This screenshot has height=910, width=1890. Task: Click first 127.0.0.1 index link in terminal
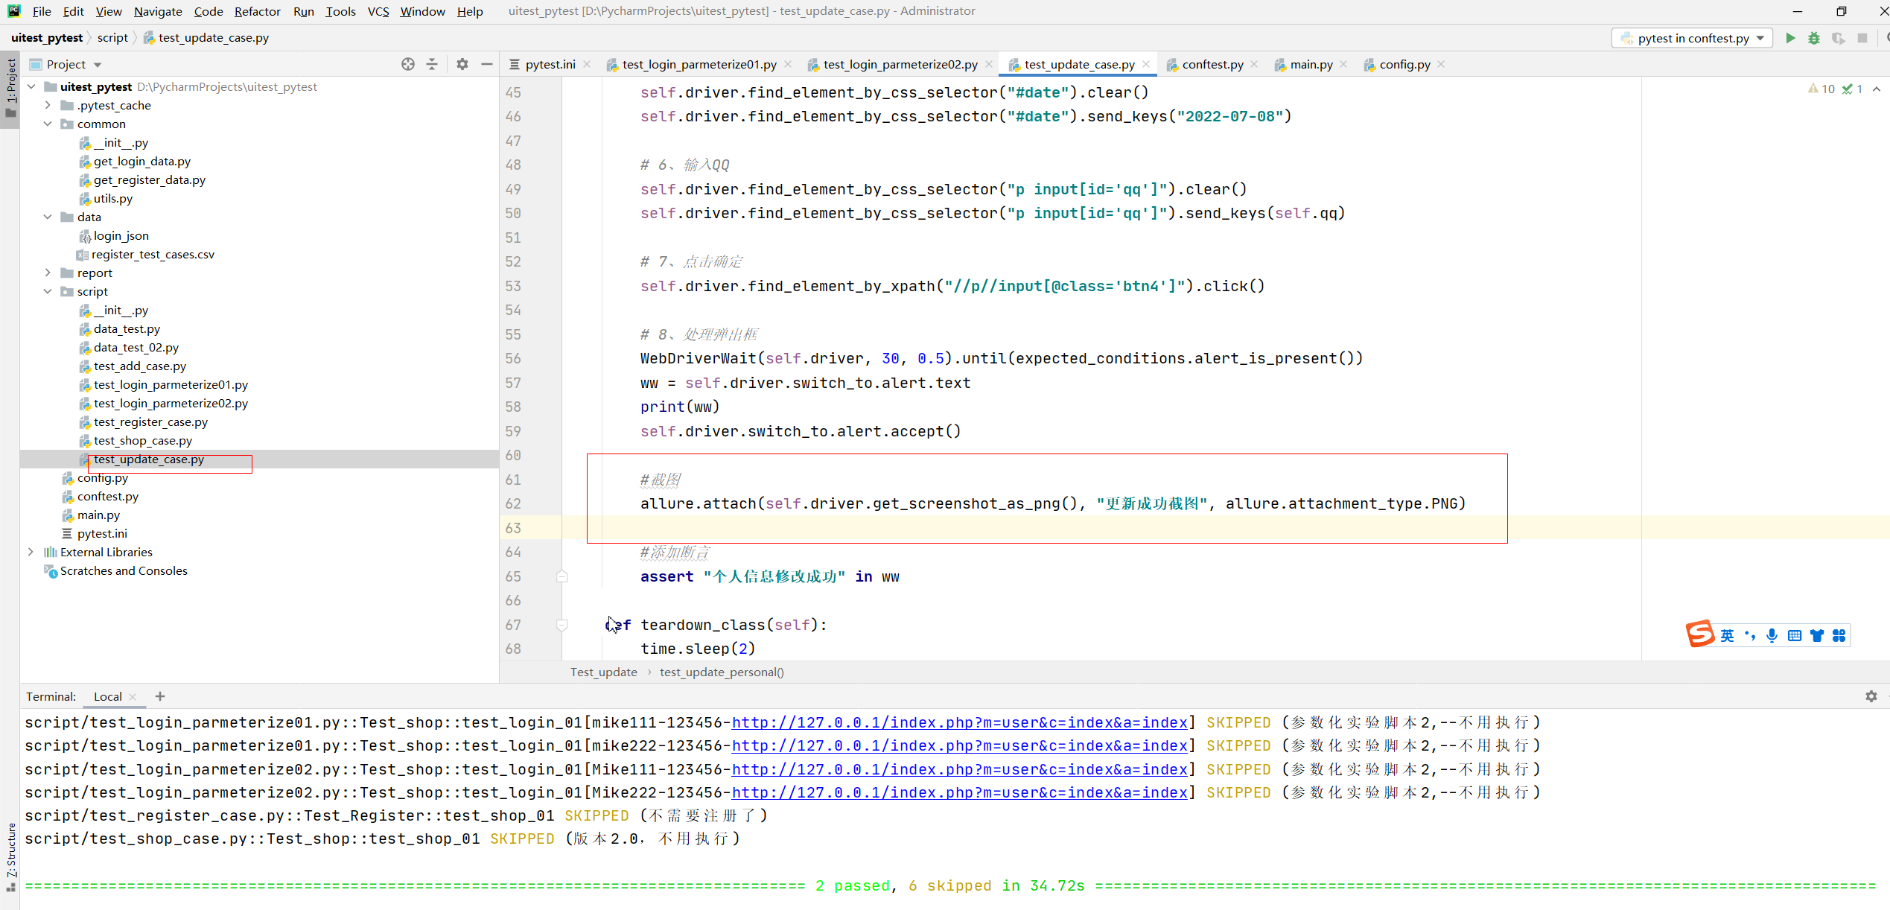pos(959,722)
